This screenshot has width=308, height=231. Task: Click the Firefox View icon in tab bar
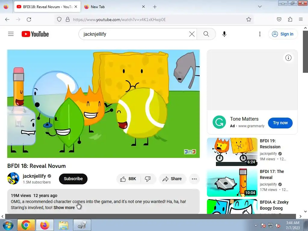click(x=6, y=7)
